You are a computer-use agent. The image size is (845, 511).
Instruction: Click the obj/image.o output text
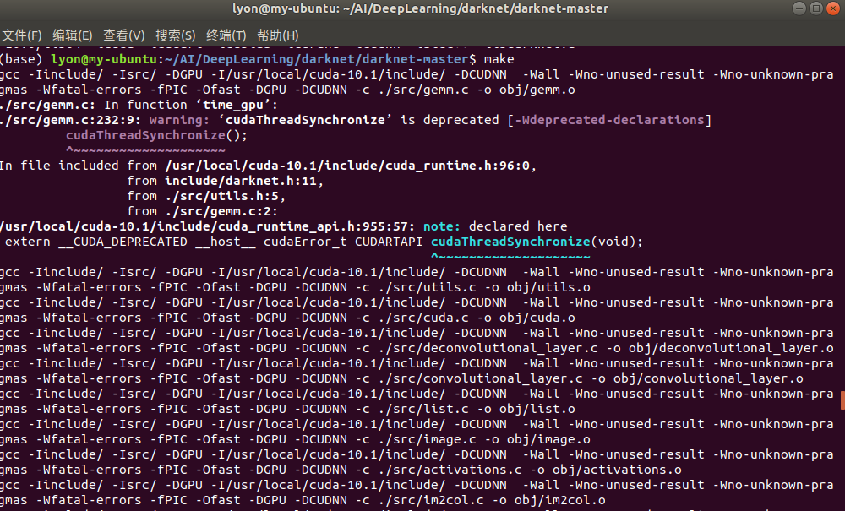(x=548, y=439)
